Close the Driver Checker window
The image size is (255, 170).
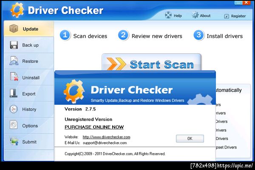pos(246,3)
